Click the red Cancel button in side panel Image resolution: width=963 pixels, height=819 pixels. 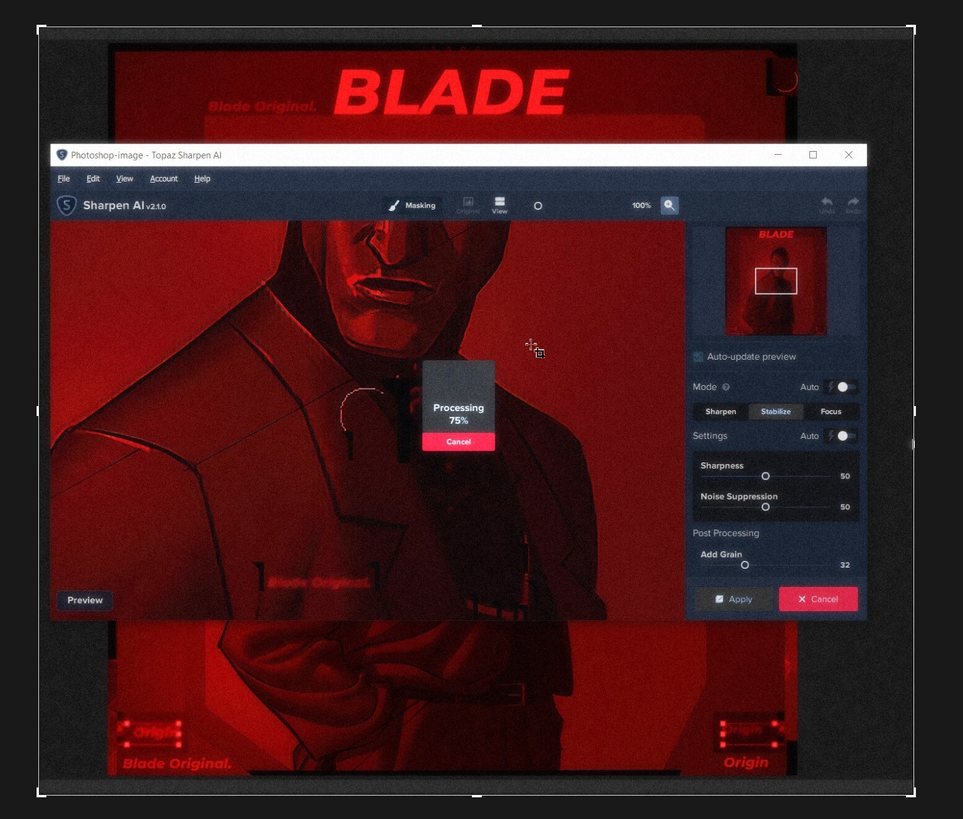pyautogui.click(x=818, y=599)
